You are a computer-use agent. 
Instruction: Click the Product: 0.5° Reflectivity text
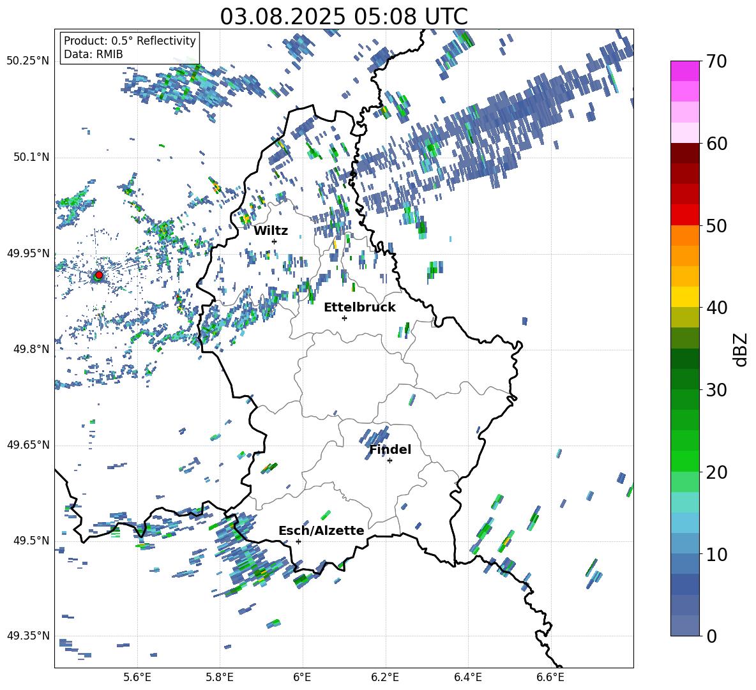pos(130,40)
